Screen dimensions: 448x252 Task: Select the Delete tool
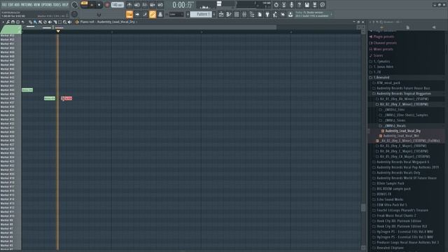[x=45, y=22]
